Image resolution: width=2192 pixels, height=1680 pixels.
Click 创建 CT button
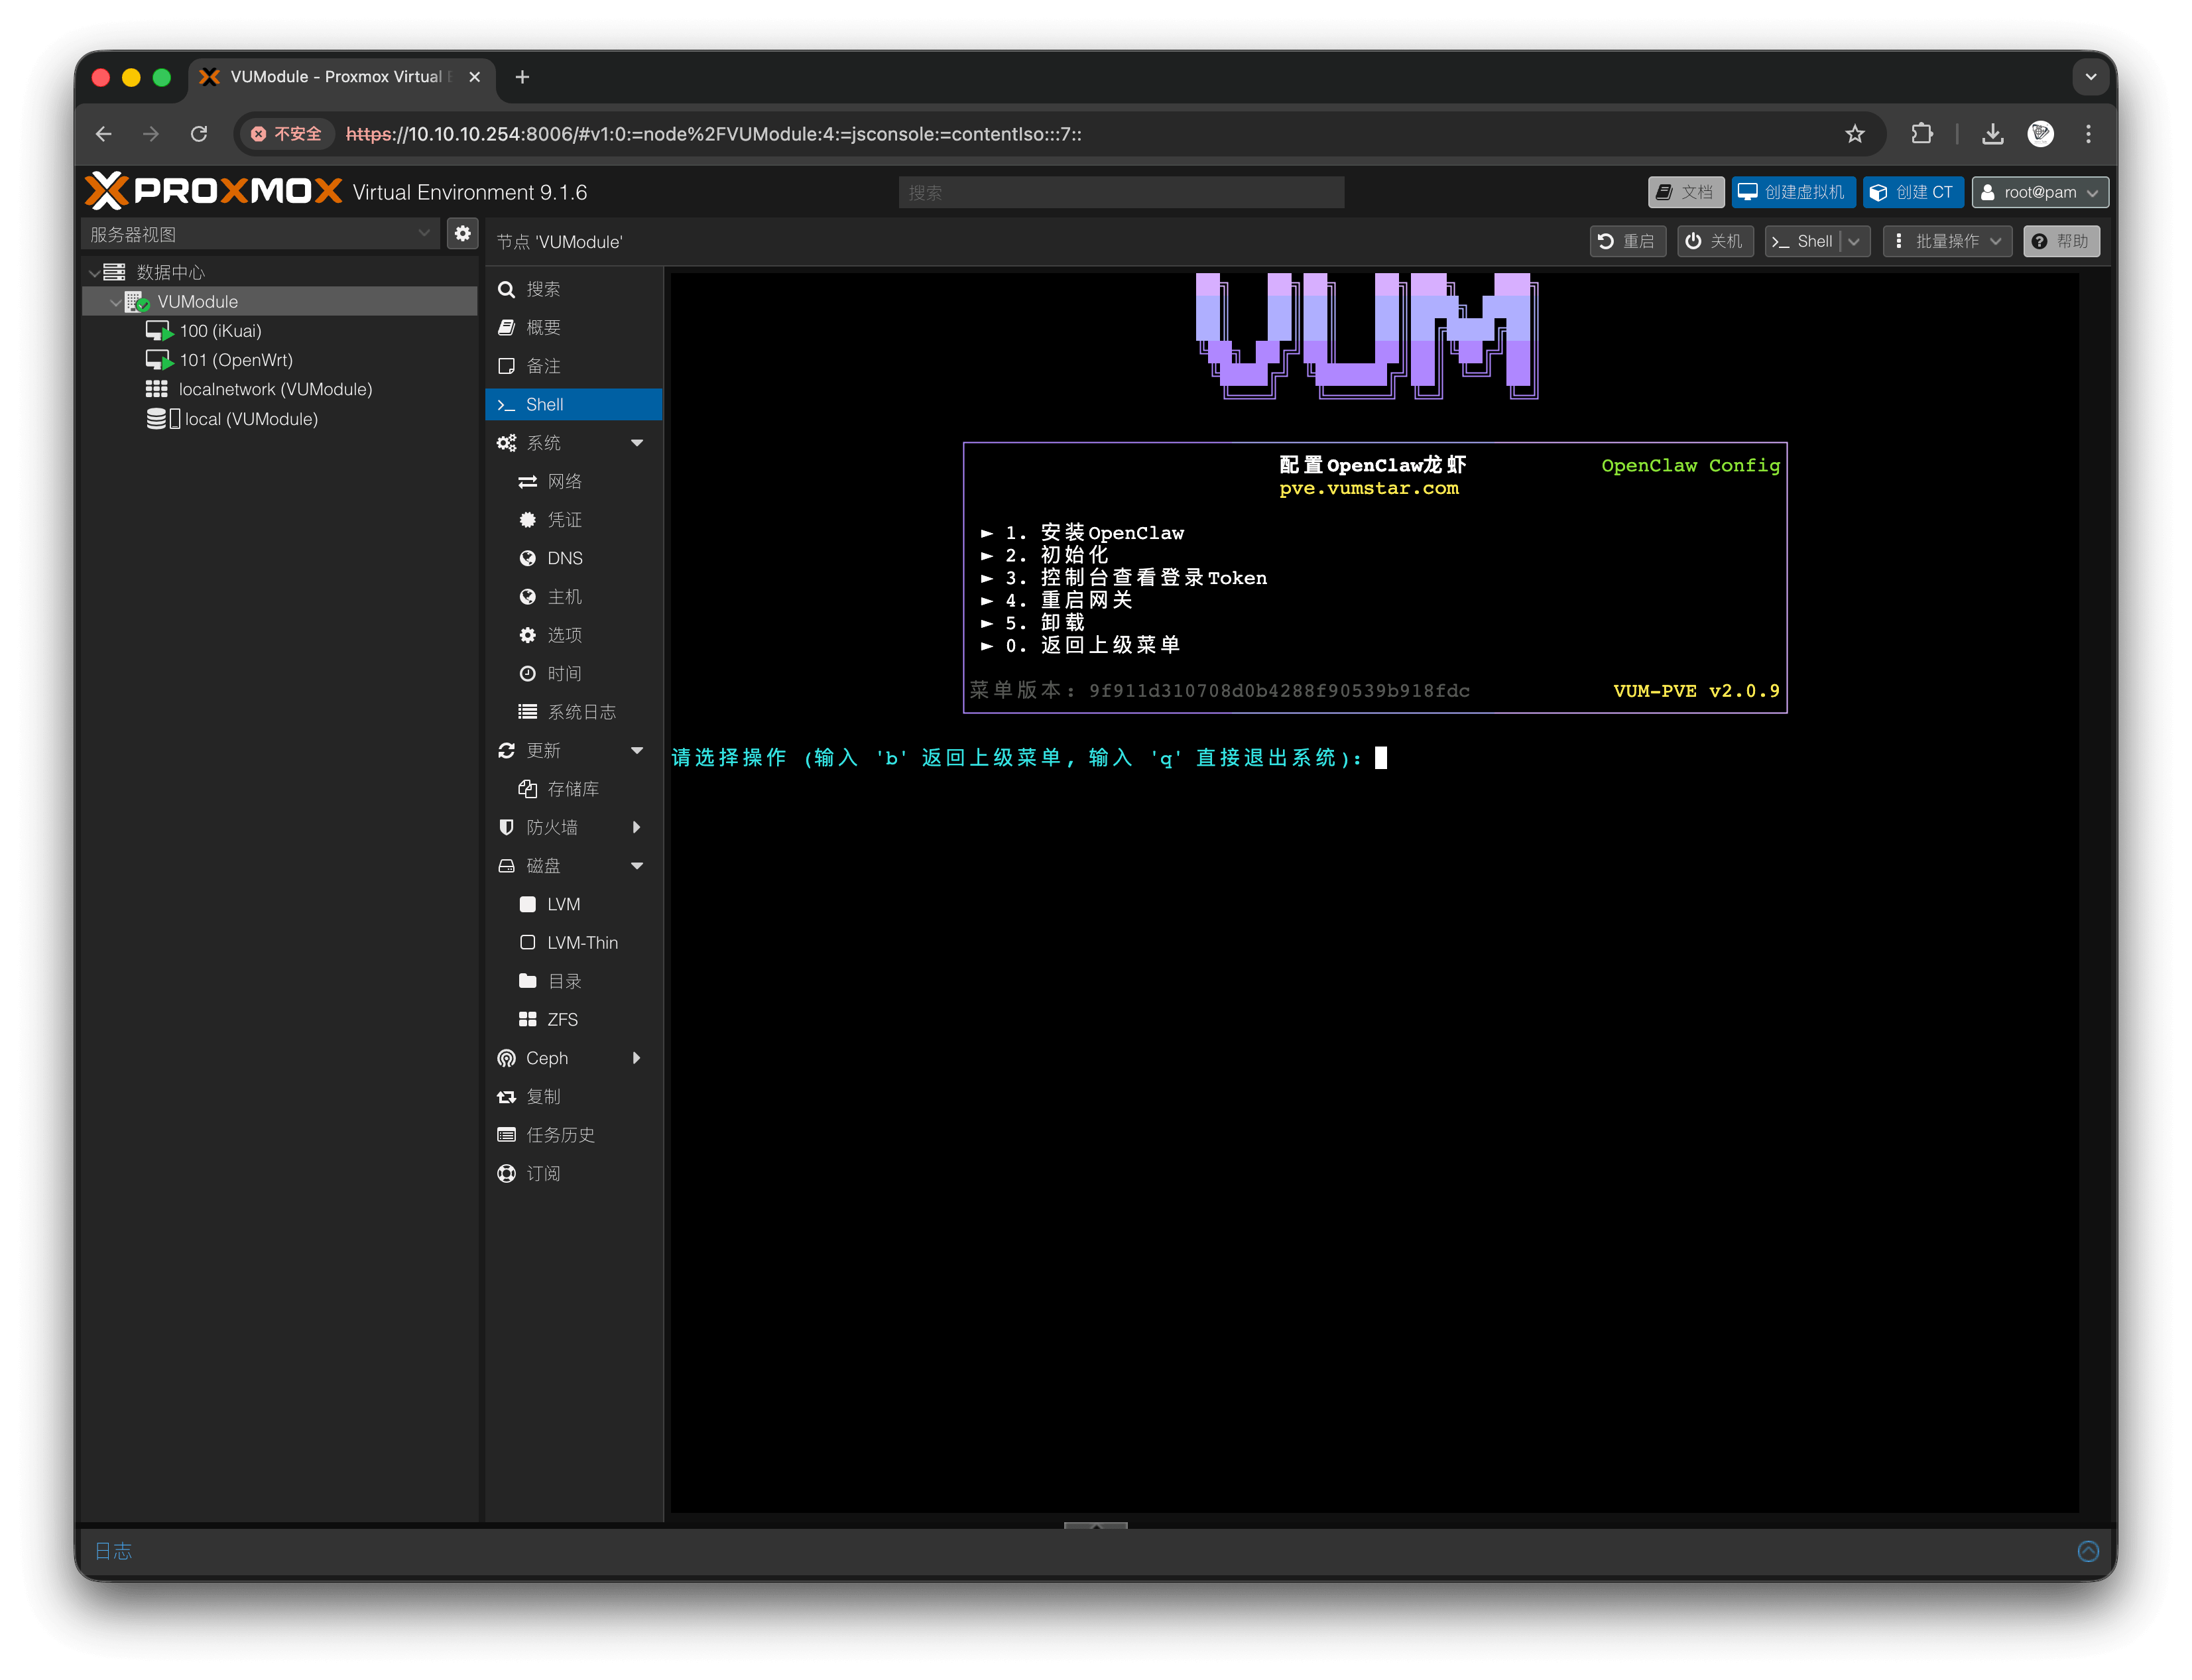pos(1913,192)
